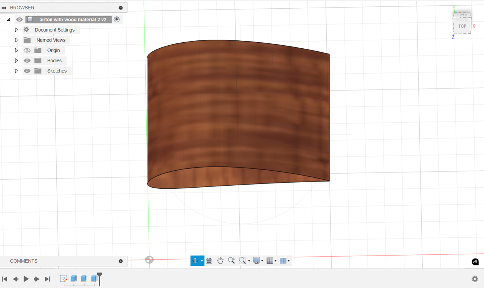Screen dimensions: 484x288
Task: Minimize the Browser panel using minus icon
Action: [121, 8]
